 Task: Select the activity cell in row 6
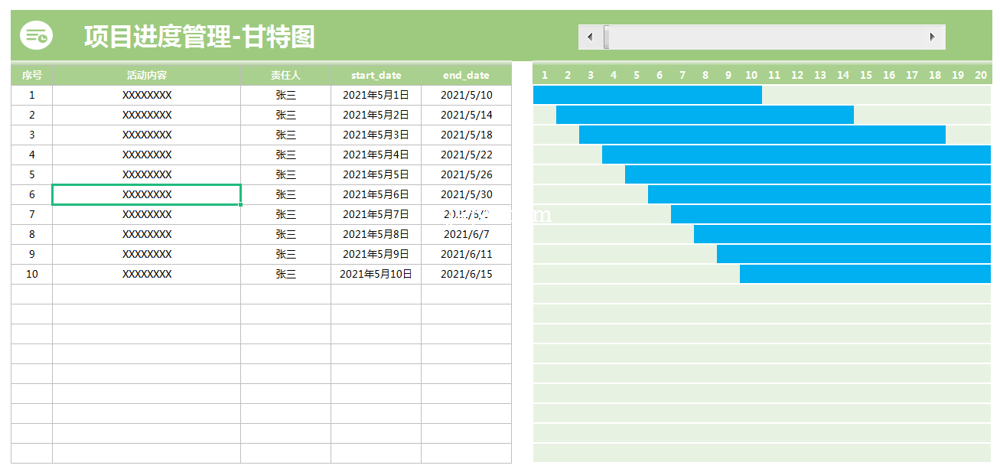[x=146, y=194]
